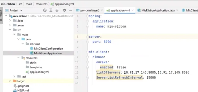Collapse the java folder
Image resolution: width=198 pixels, height=92 pixels.
pyautogui.click(x=19, y=39)
